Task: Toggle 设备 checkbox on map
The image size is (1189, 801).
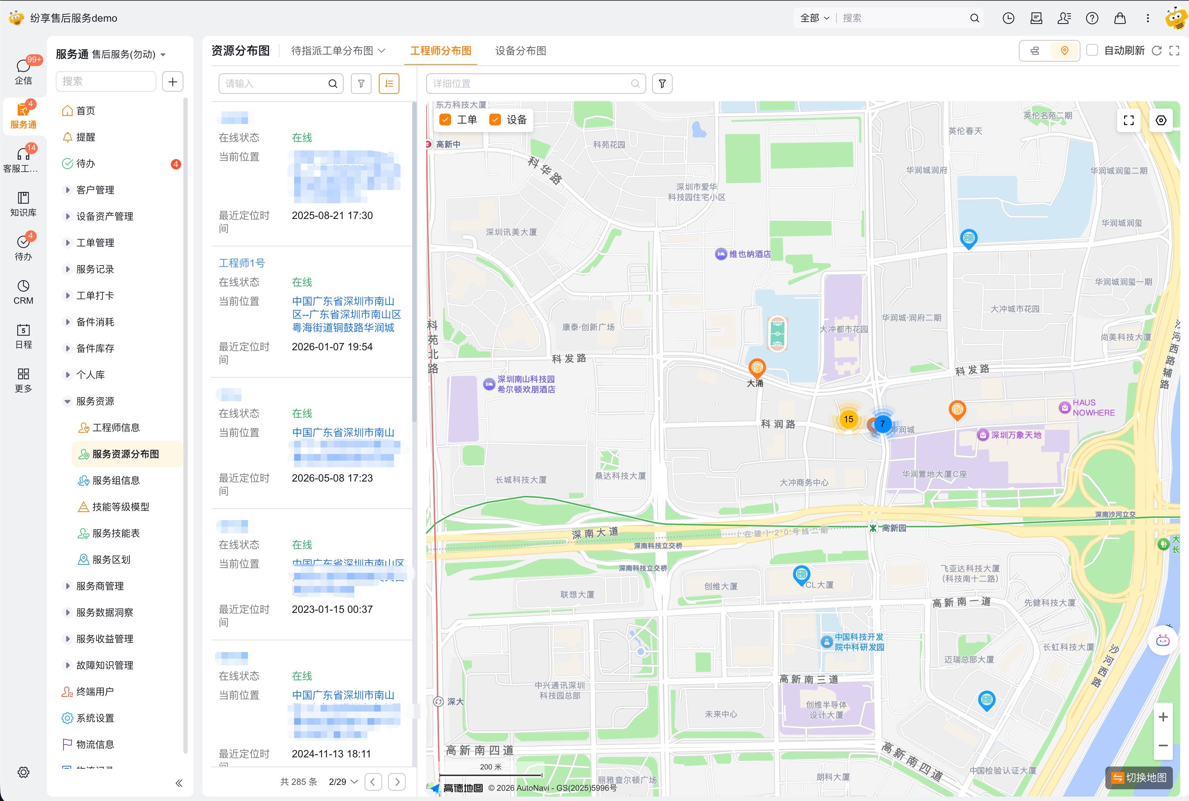Action: tap(495, 120)
